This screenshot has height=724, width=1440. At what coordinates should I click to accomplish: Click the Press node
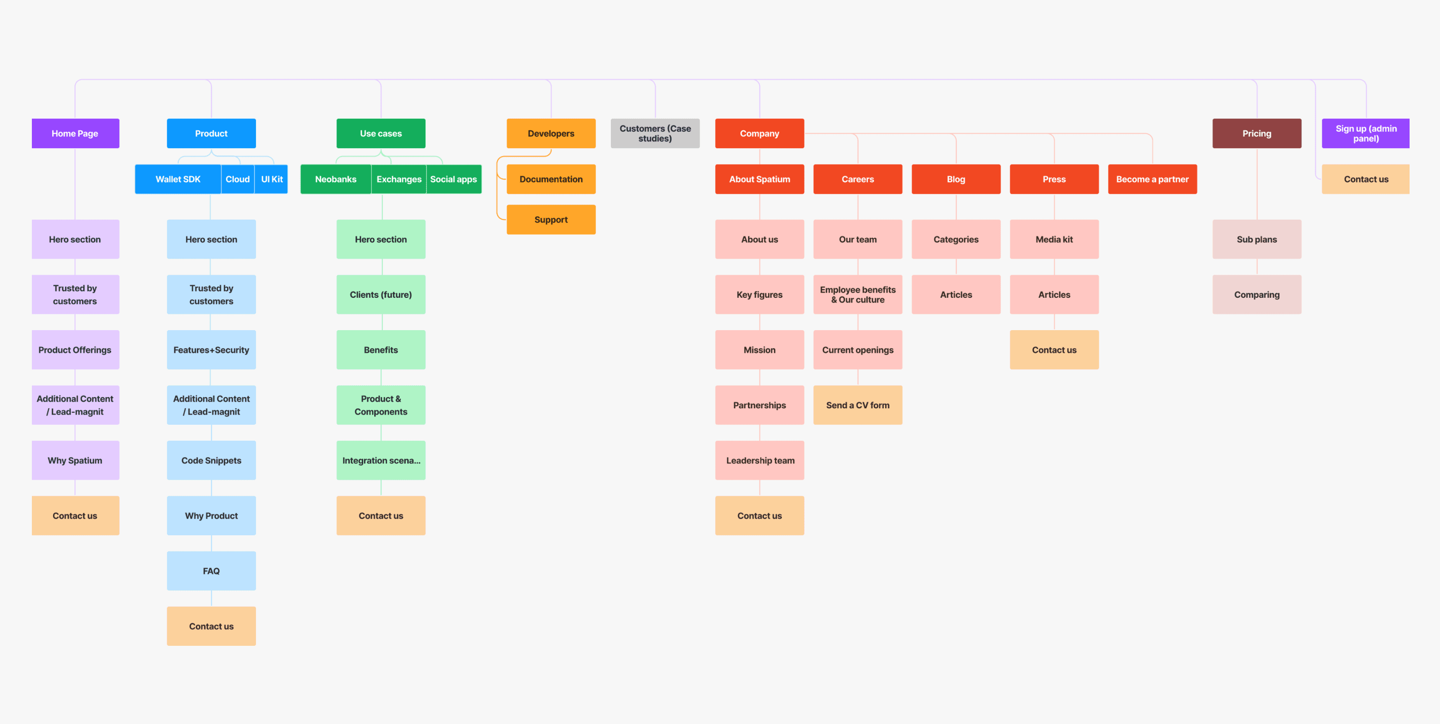[1054, 180]
